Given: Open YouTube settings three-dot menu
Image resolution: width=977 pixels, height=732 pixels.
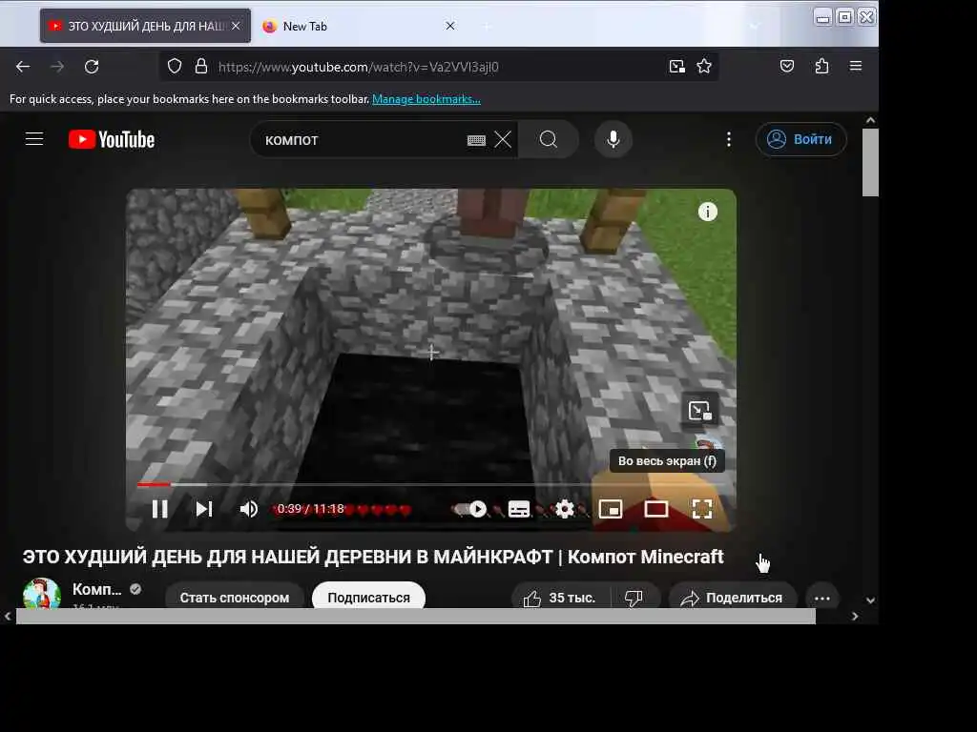Looking at the screenshot, I should click(x=728, y=139).
